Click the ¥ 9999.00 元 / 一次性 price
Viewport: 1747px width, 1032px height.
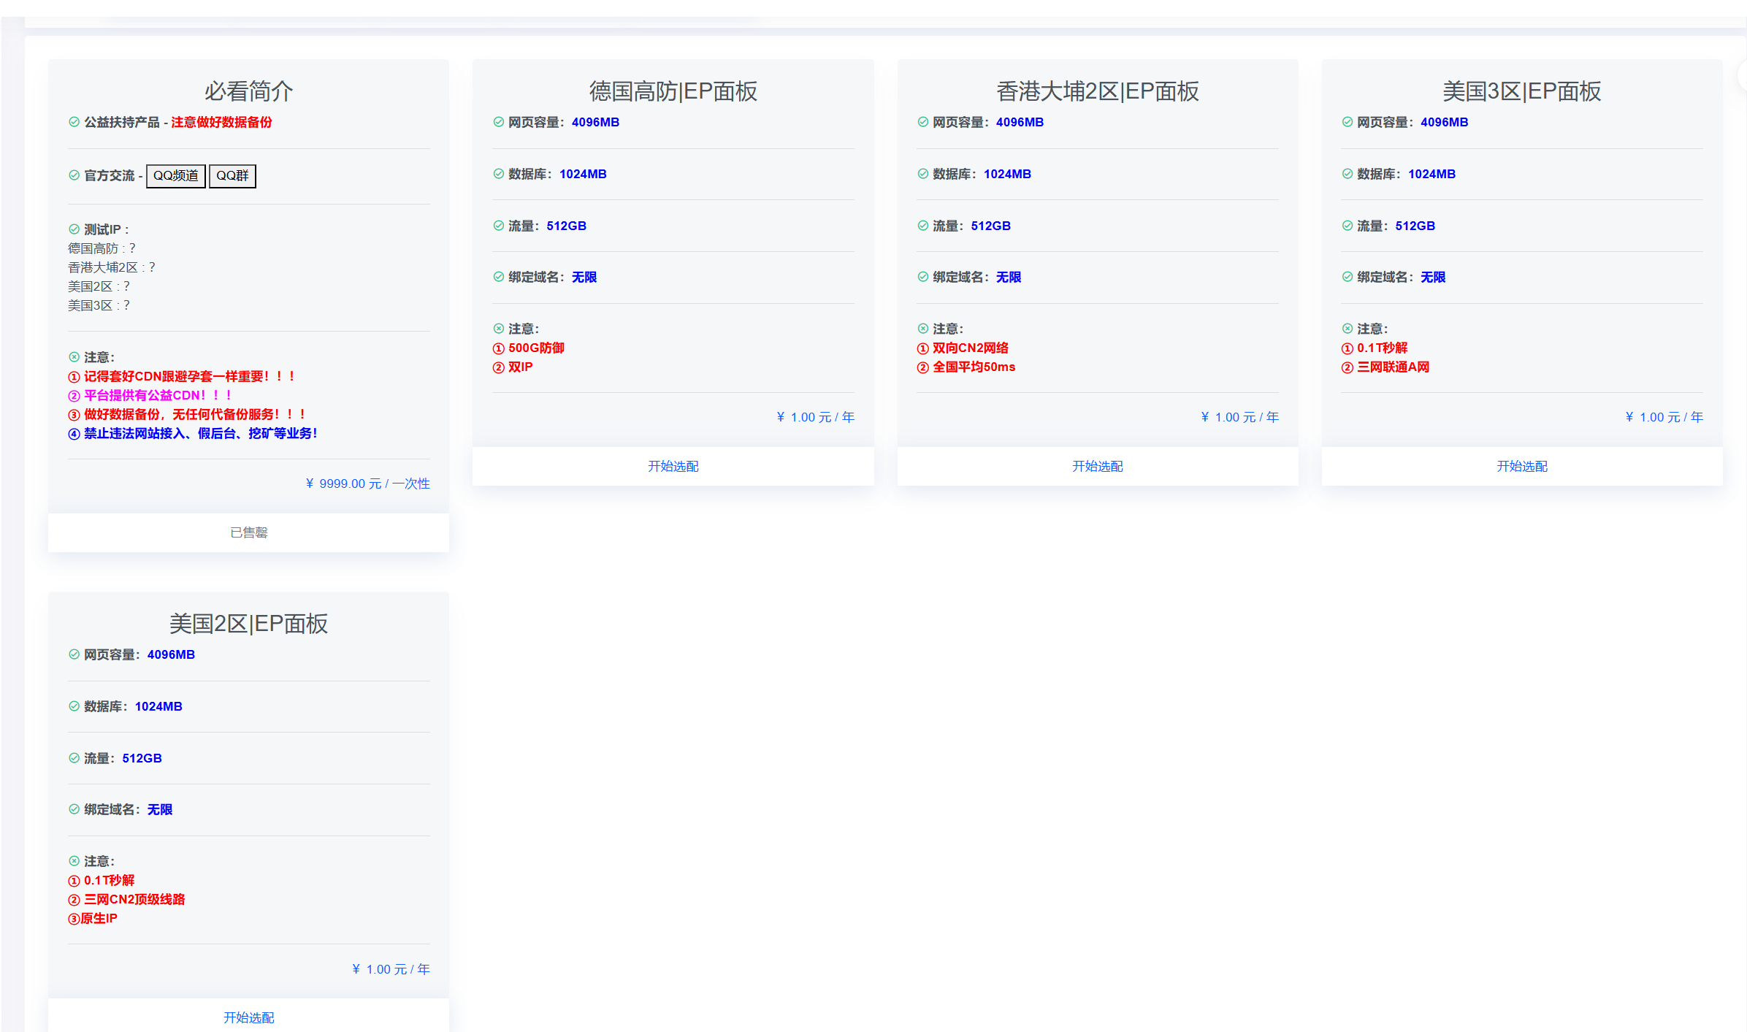[367, 483]
